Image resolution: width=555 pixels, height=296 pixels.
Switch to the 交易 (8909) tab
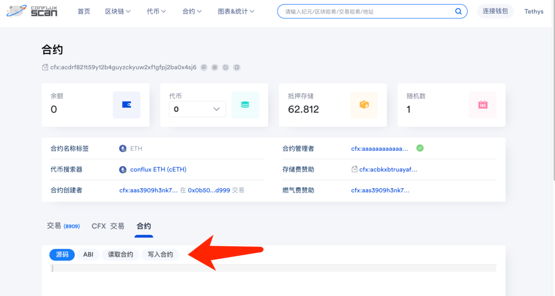[x=63, y=226]
